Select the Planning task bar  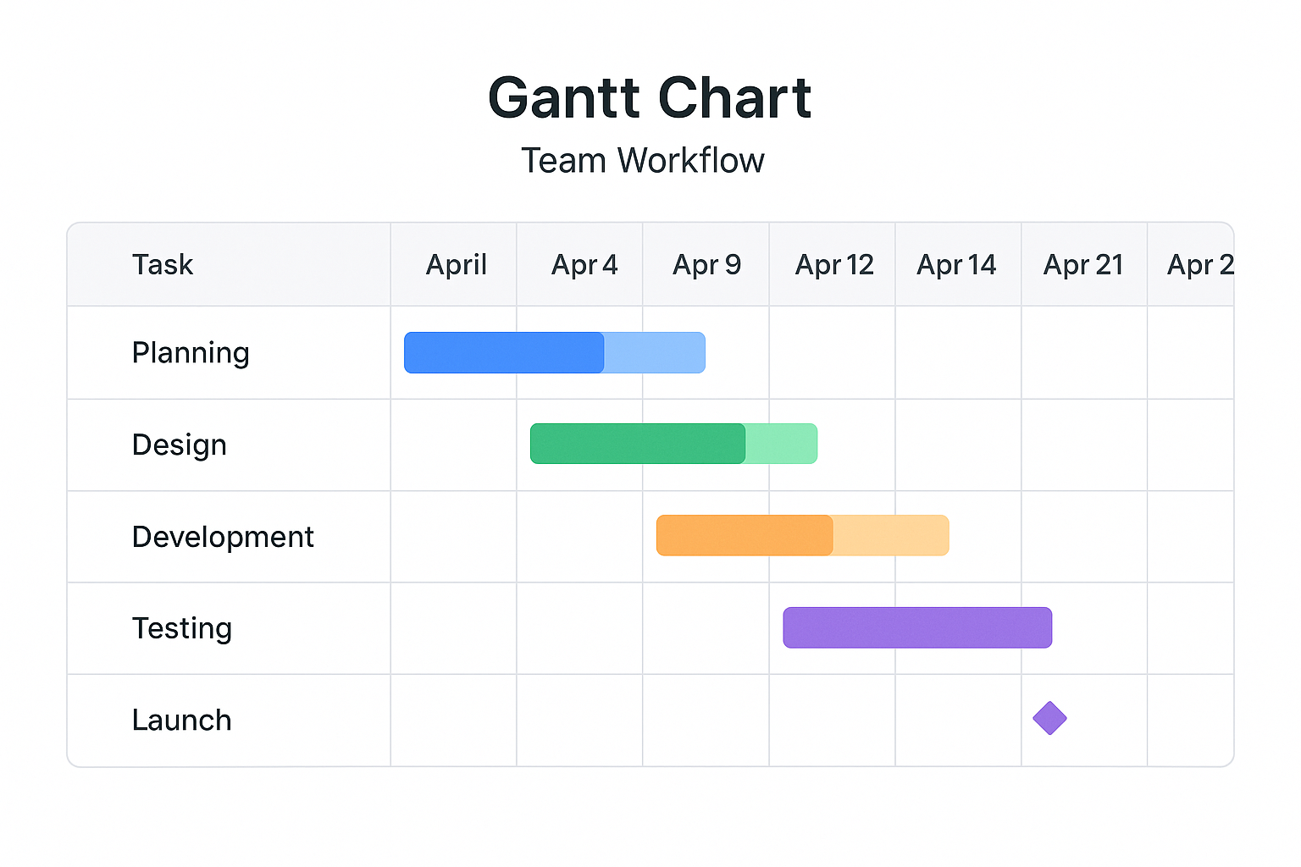554,353
